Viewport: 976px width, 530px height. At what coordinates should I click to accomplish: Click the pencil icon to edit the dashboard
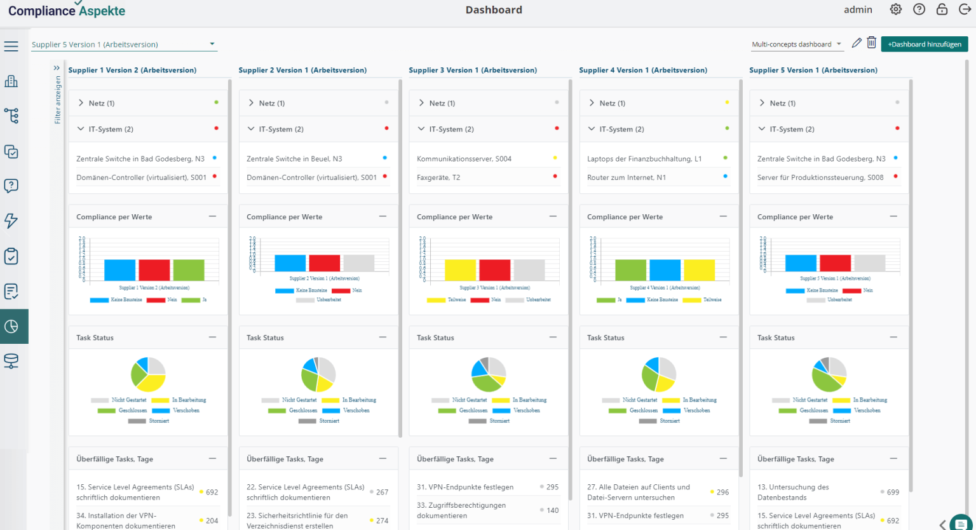click(856, 42)
